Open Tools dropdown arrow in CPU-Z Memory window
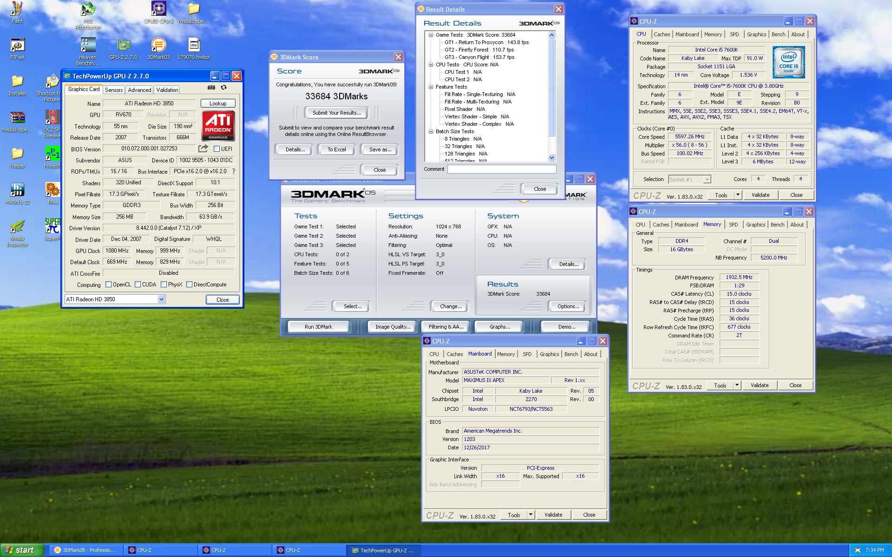The width and height of the screenshot is (892, 557). click(x=737, y=385)
